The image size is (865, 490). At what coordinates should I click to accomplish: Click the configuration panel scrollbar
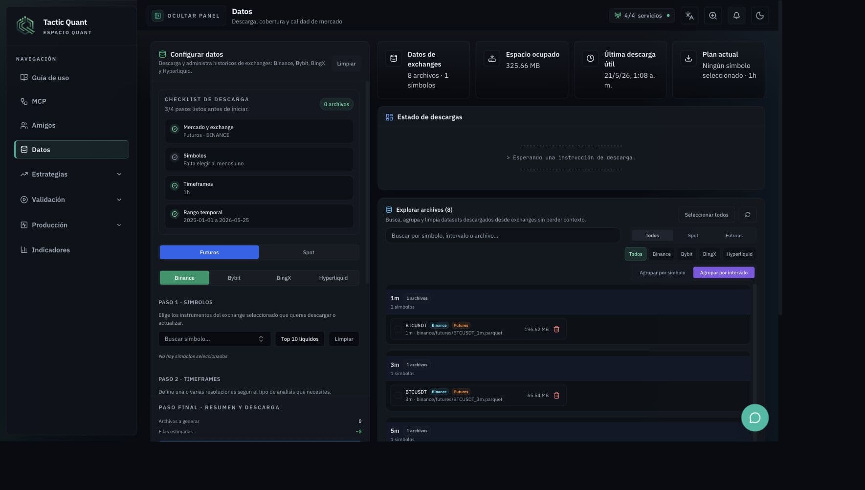pos(368,182)
